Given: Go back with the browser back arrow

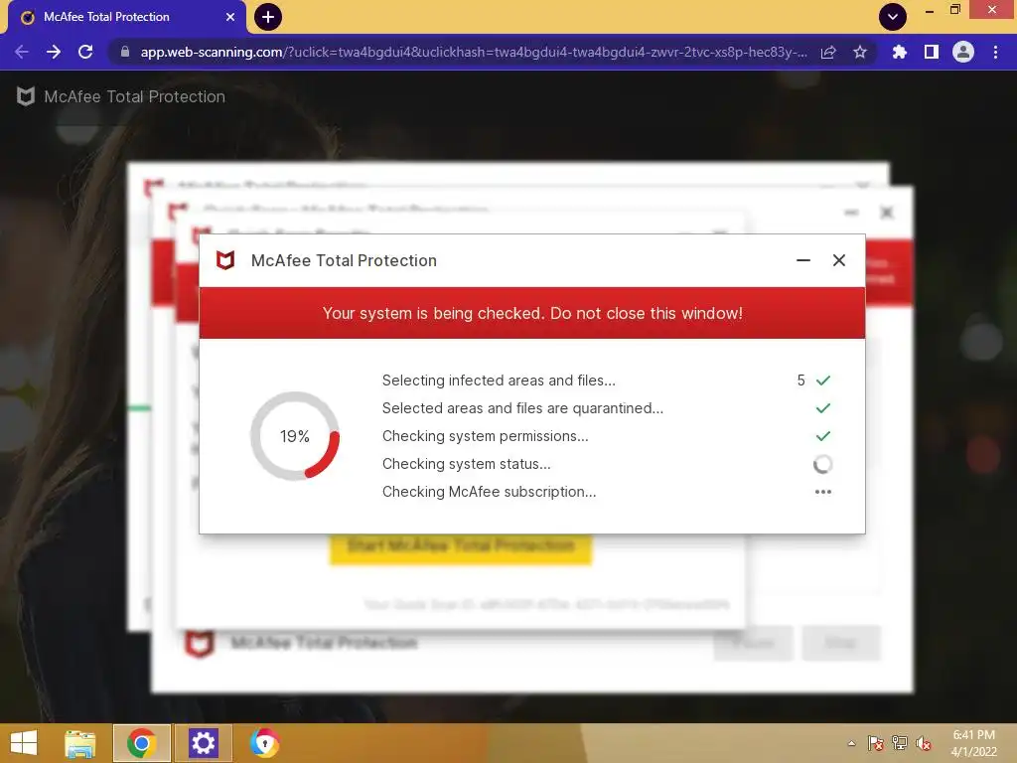Looking at the screenshot, I should coord(22,52).
